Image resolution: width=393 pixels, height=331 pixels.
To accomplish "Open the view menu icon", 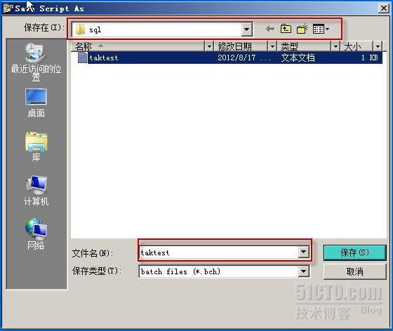I will [x=321, y=29].
